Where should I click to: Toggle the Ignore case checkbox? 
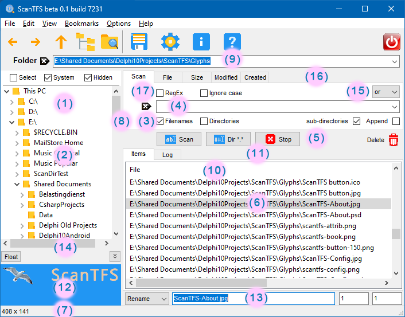point(204,93)
